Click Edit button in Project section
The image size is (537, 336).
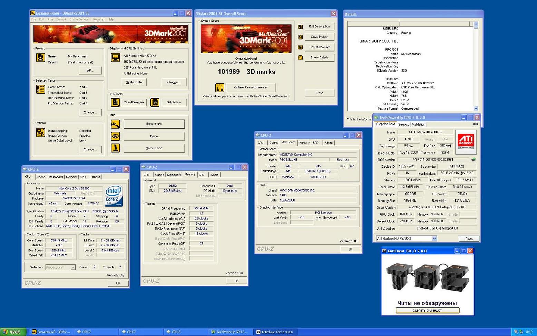90,71
